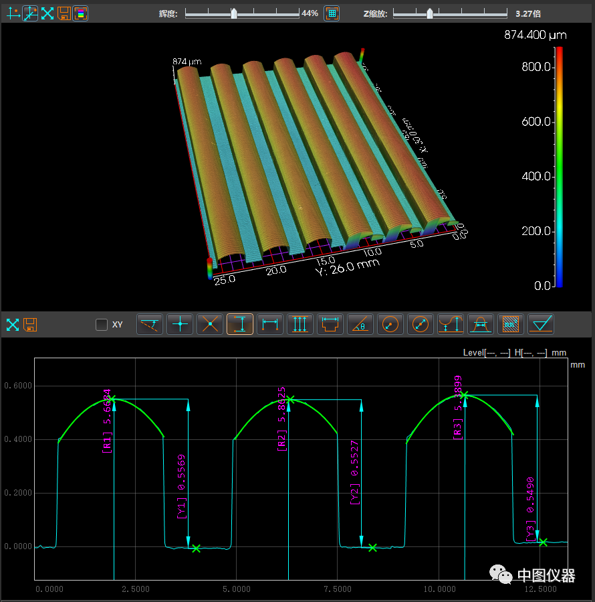Click the blue fit-view arrows in the profile toolbar

pos(12,324)
